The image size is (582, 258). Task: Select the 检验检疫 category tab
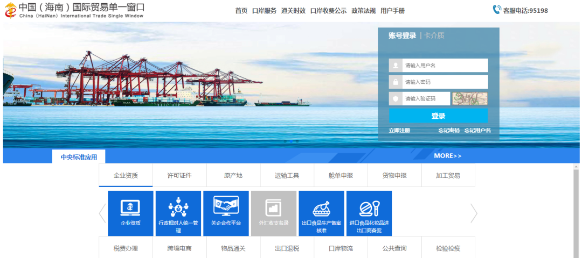(448, 248)
